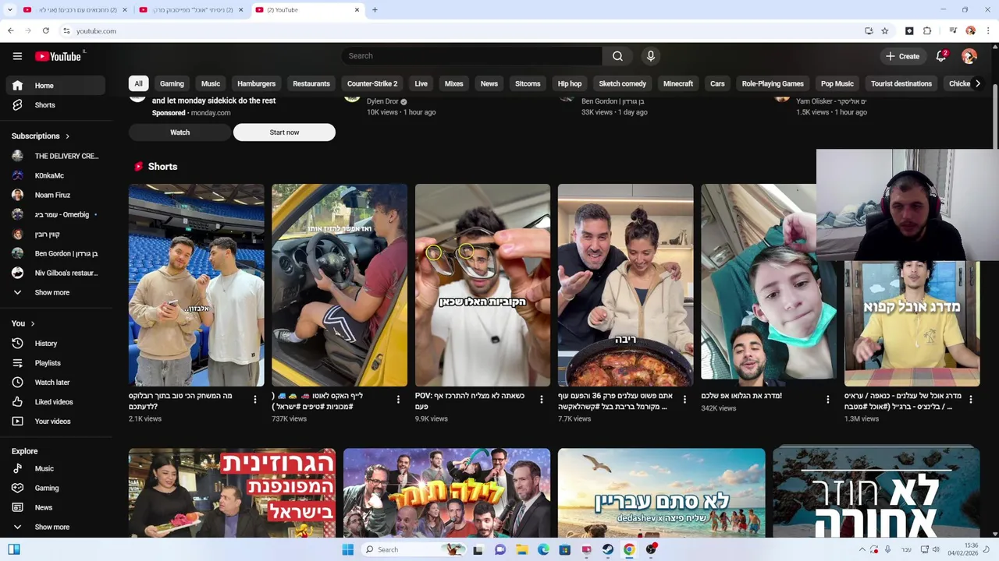
Task: Open options for the 737K views short
Action: pyautogui.click(x=398, y=400)
